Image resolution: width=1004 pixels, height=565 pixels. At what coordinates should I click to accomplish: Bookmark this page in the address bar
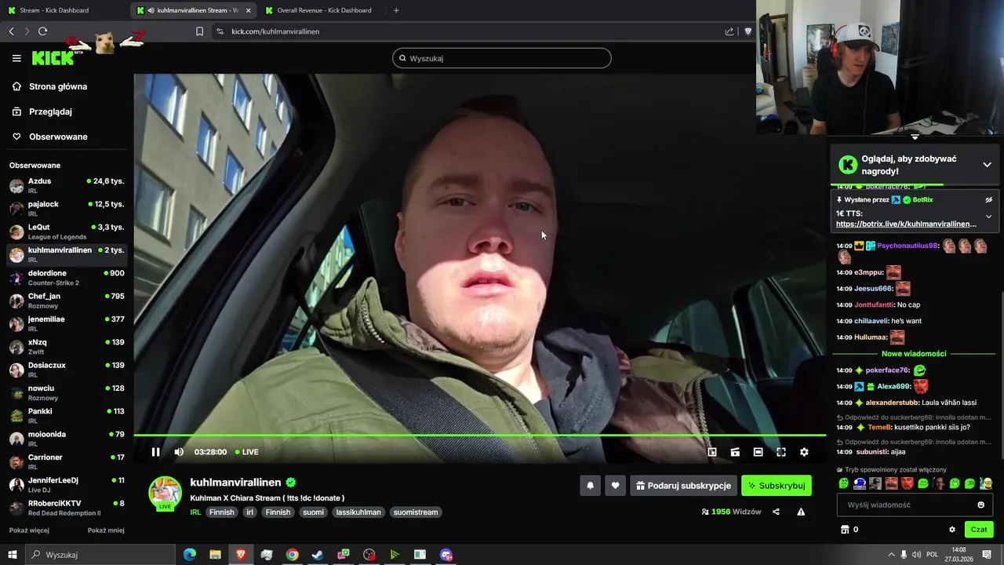pos(199,31)
